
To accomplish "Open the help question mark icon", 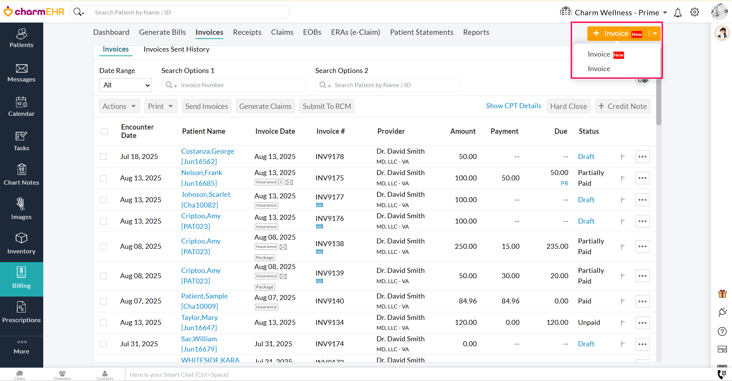I will [x=722, y=331].
